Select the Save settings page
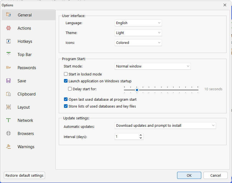232x183 pixels. [29, 81]
